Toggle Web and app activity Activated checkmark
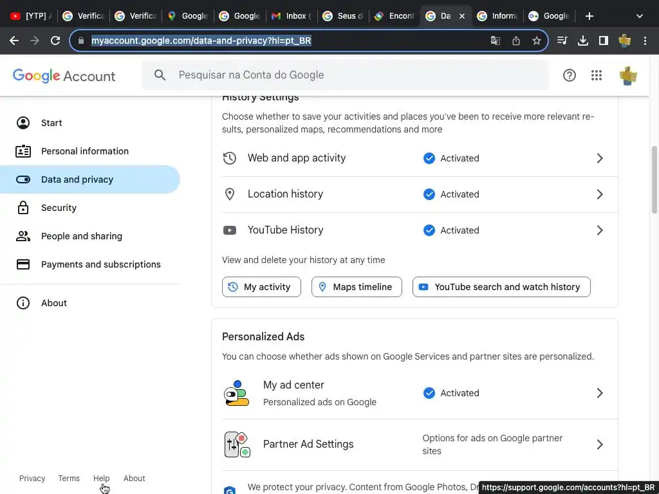This screenshot has height=494, width=659. pos(429,158)
